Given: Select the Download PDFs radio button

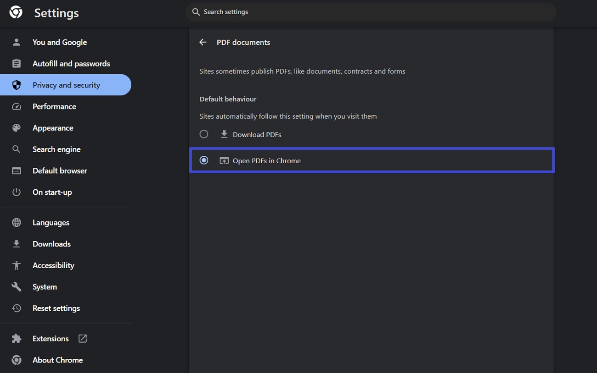Looking at the screenshot, I should [204, 134].
